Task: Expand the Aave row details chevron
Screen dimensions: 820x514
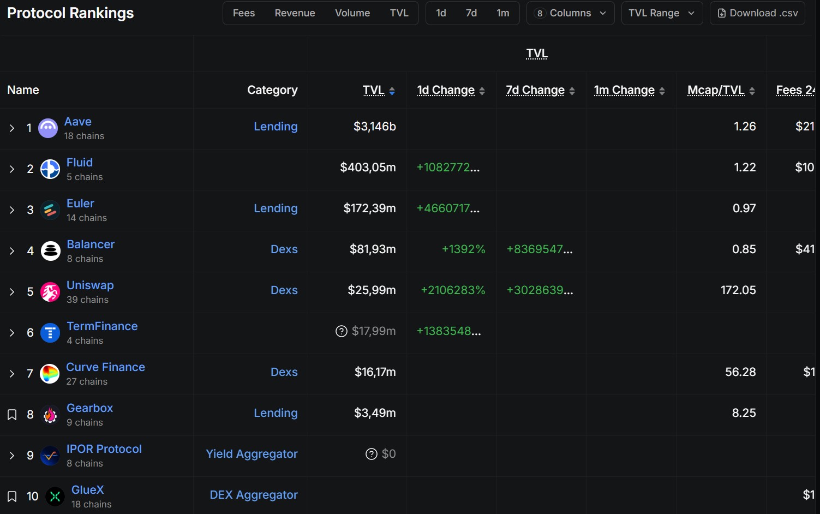Action: click(12, 128)
